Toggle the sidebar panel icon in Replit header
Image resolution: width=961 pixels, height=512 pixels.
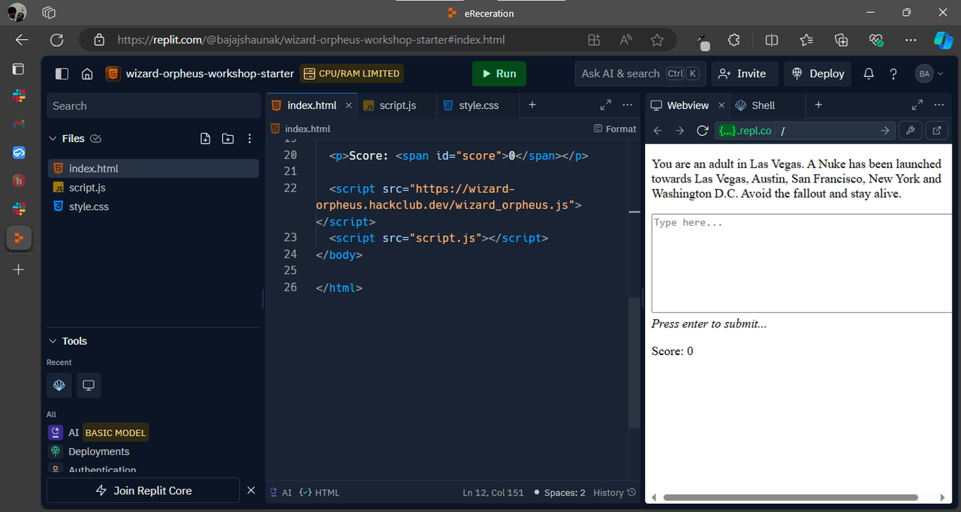[62, 74]
